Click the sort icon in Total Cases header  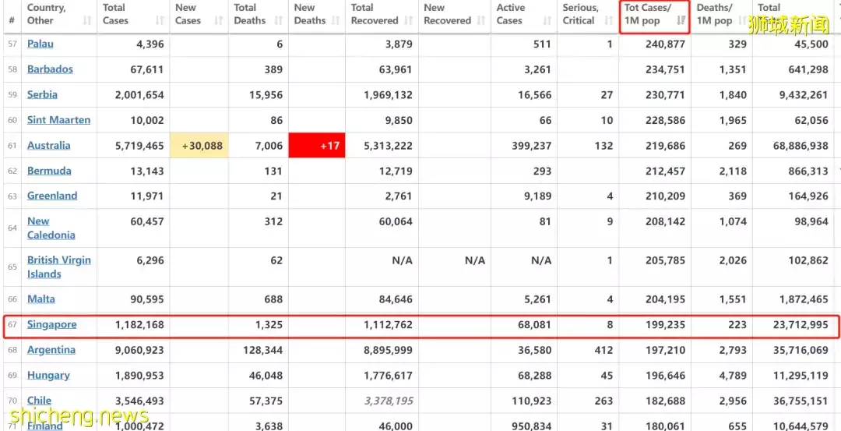point(160,21)
